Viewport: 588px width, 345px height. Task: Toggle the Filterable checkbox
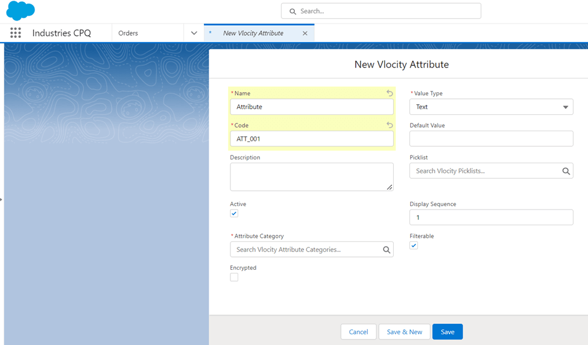coord(414,246)
